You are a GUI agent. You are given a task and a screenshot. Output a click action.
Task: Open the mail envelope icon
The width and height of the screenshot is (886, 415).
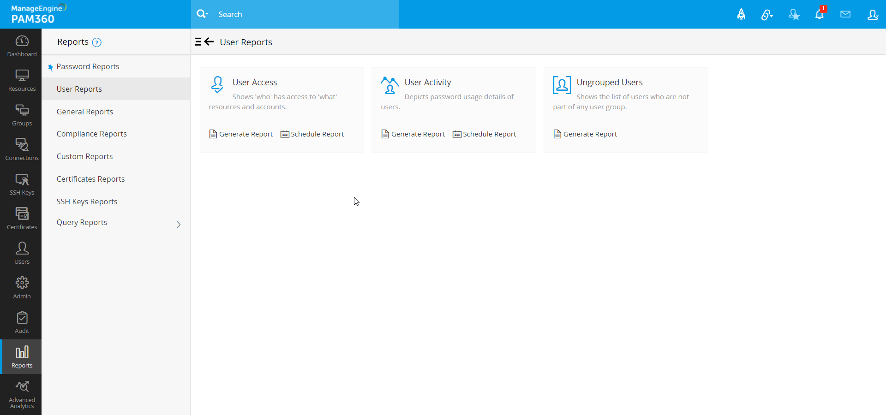coord(846,14)
